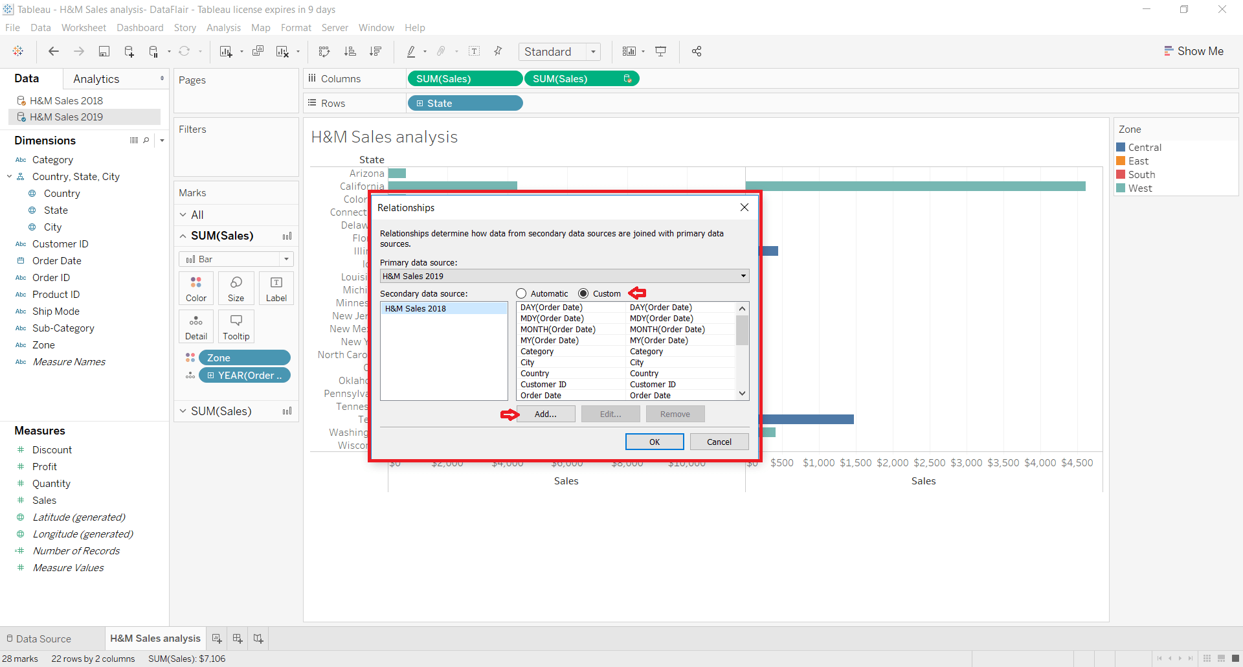Collapse the Country, State, City hierarchy
This screenshot has width=1243, height=667.
pyautogui.click(x=9, y=176)
